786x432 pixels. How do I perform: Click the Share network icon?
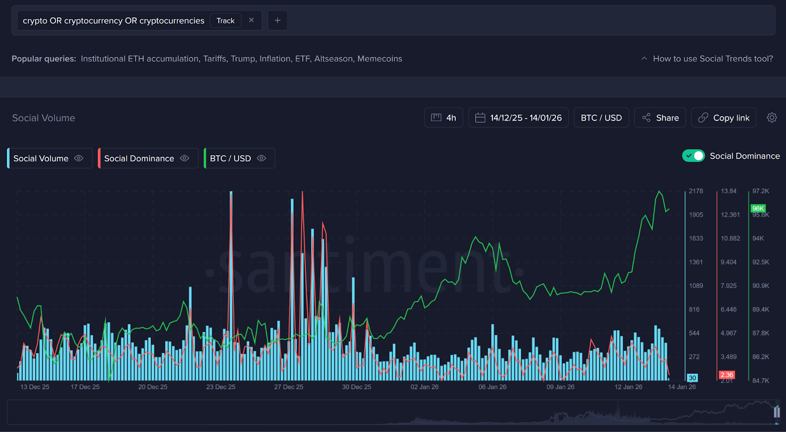pos(646,118)
